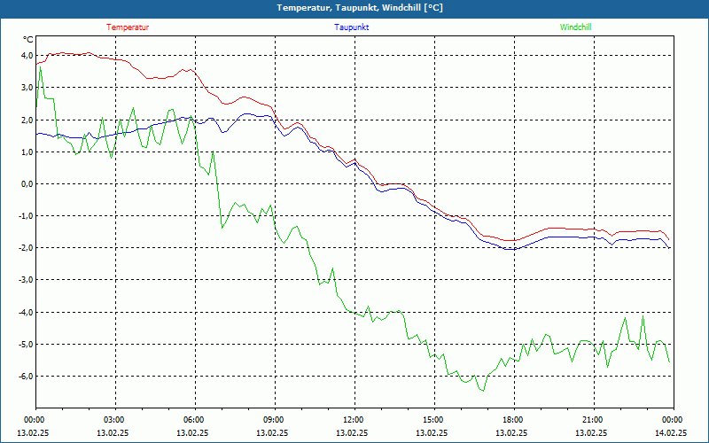Click the -1,0 y-axis value
Viewport: 709px width, 443px height.
[x=27, y=215]
